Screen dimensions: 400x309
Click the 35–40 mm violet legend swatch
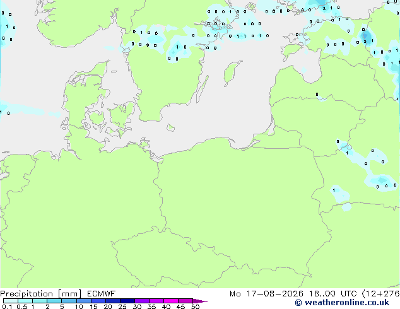tap(156, 301)
